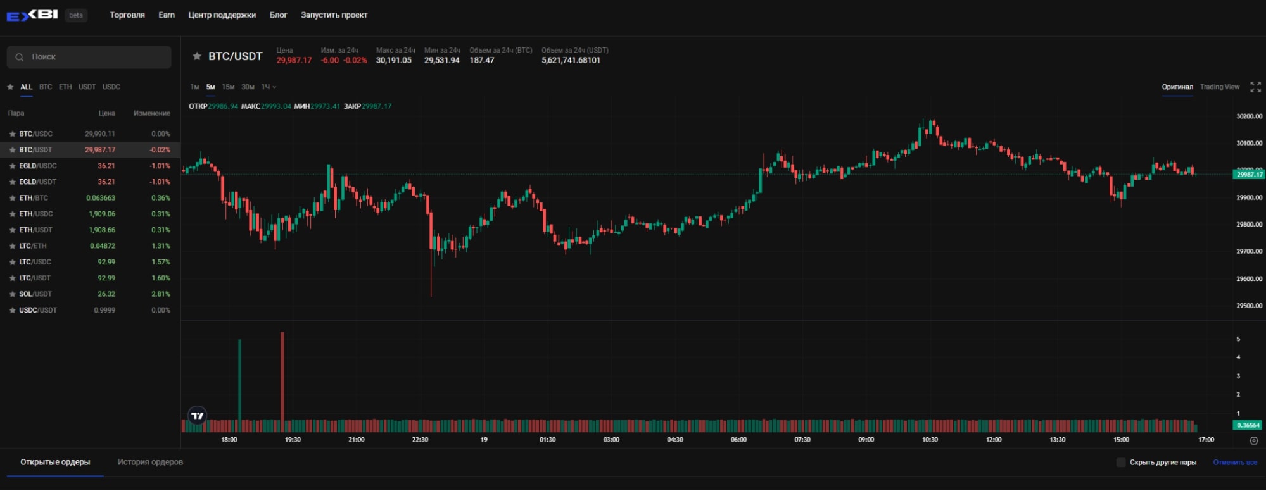Select the 5м timeframe
The height and width of the screenshot is (491, 1266).
point(211,87)
